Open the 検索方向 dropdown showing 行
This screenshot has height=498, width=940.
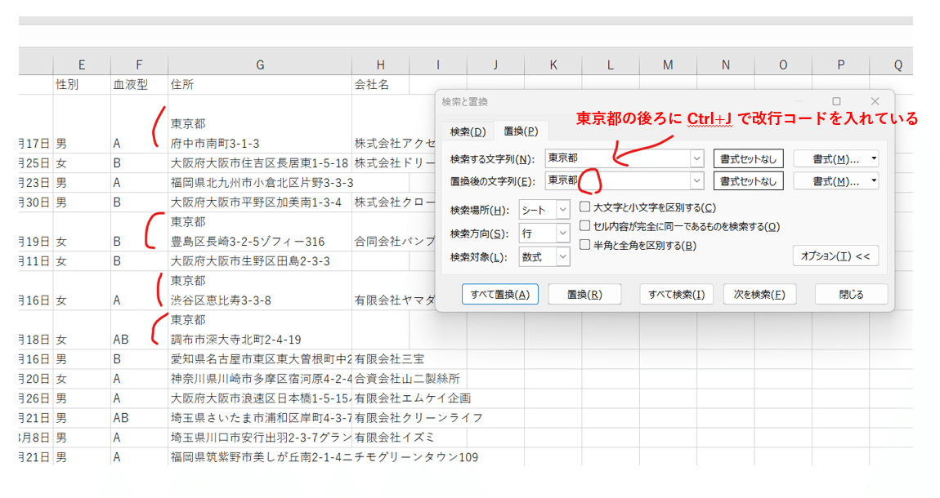pos(544,233)
